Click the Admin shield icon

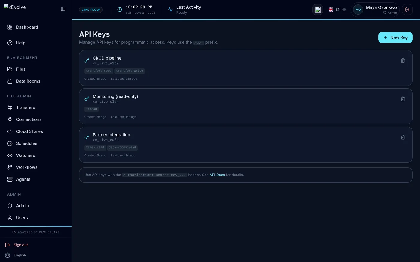10,206
